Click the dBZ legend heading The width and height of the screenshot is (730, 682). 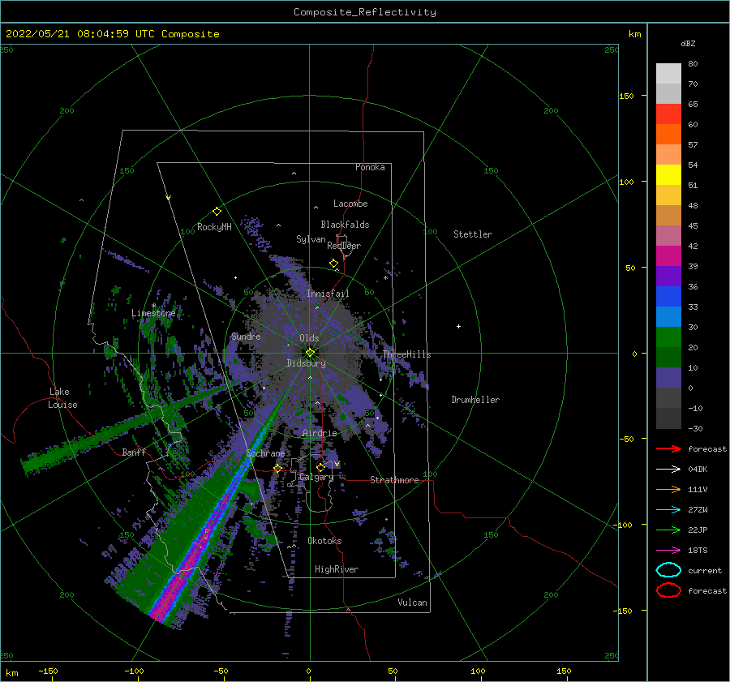click(x=688, y=43)
